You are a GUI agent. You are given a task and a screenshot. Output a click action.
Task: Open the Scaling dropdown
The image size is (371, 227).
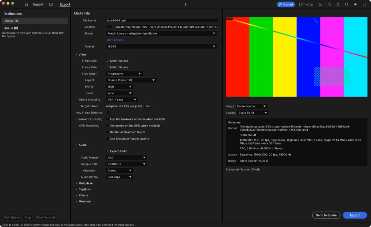click(253, 113)
